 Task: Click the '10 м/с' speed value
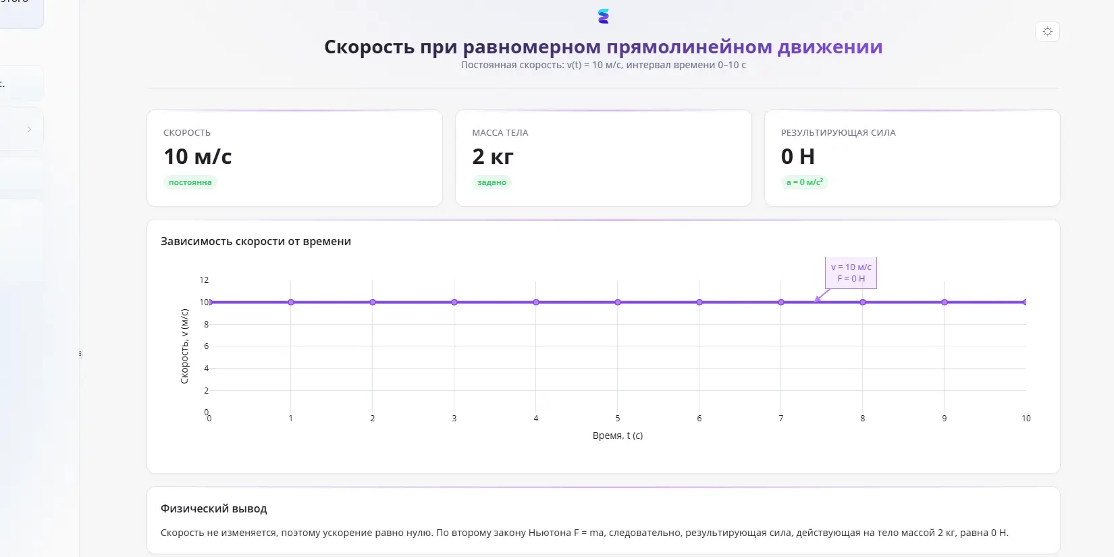pos(197,157)
